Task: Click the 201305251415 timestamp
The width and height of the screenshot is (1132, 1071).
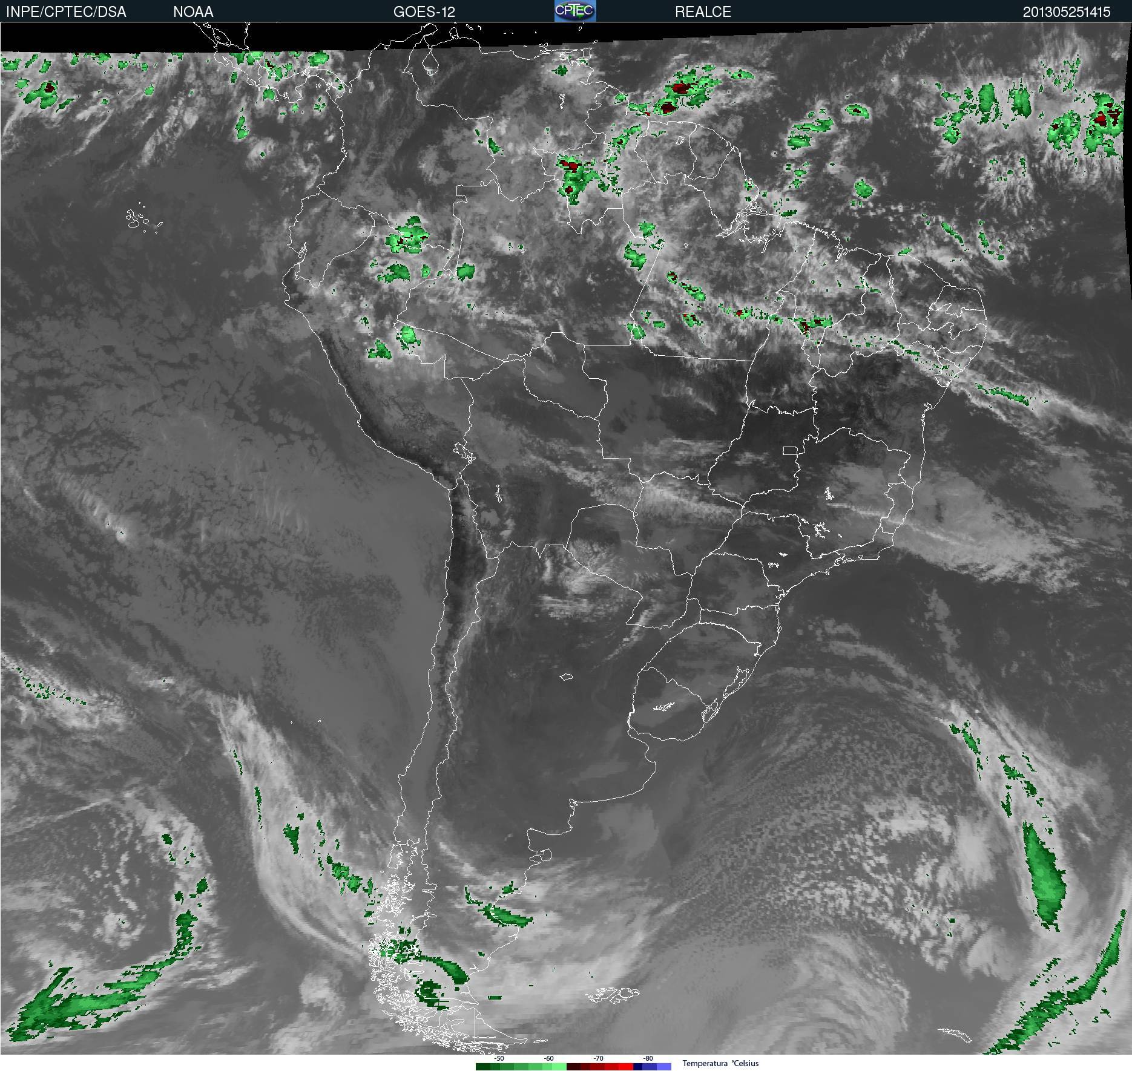Action: pyautogui.click(x=1067, y=11)
